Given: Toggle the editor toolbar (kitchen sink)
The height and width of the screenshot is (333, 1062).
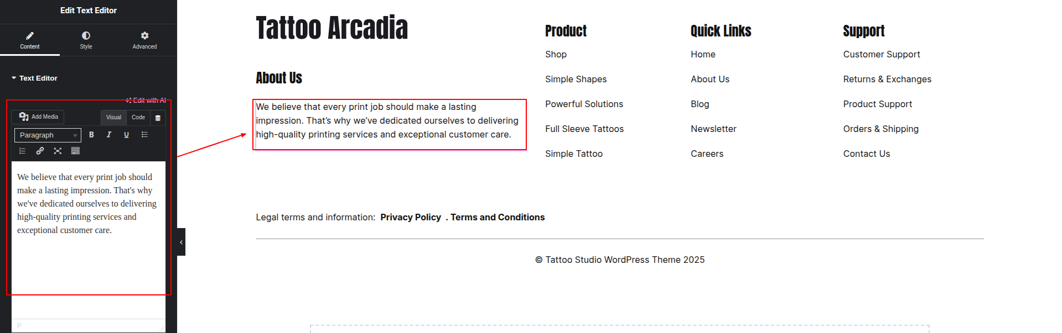Looking at the screenshot, I should pyautogui.click(x=76, y=151).
